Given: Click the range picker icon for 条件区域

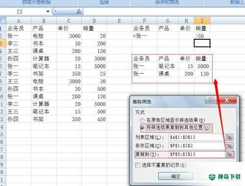Looking at the screenshot, I should [229, 146].
